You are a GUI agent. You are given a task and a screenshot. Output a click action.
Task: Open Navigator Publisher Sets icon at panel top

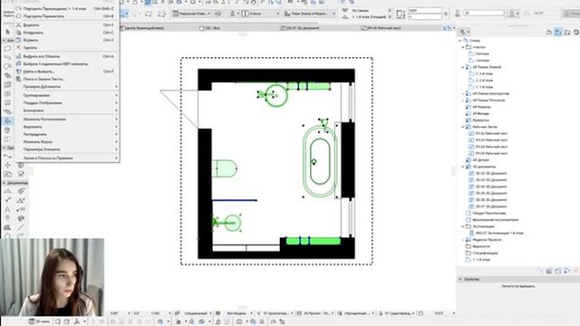tap(576, 33)
